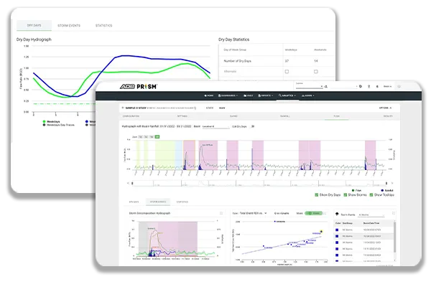The image size is (431, 287).
Task: Open the user name dropdown in header
Action: pos(387,86)
